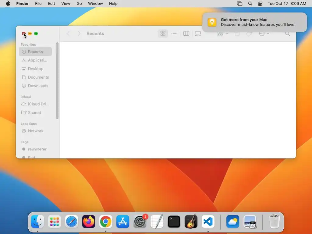
Task: Open App Store from the Dock
Action: coord(123,222)
